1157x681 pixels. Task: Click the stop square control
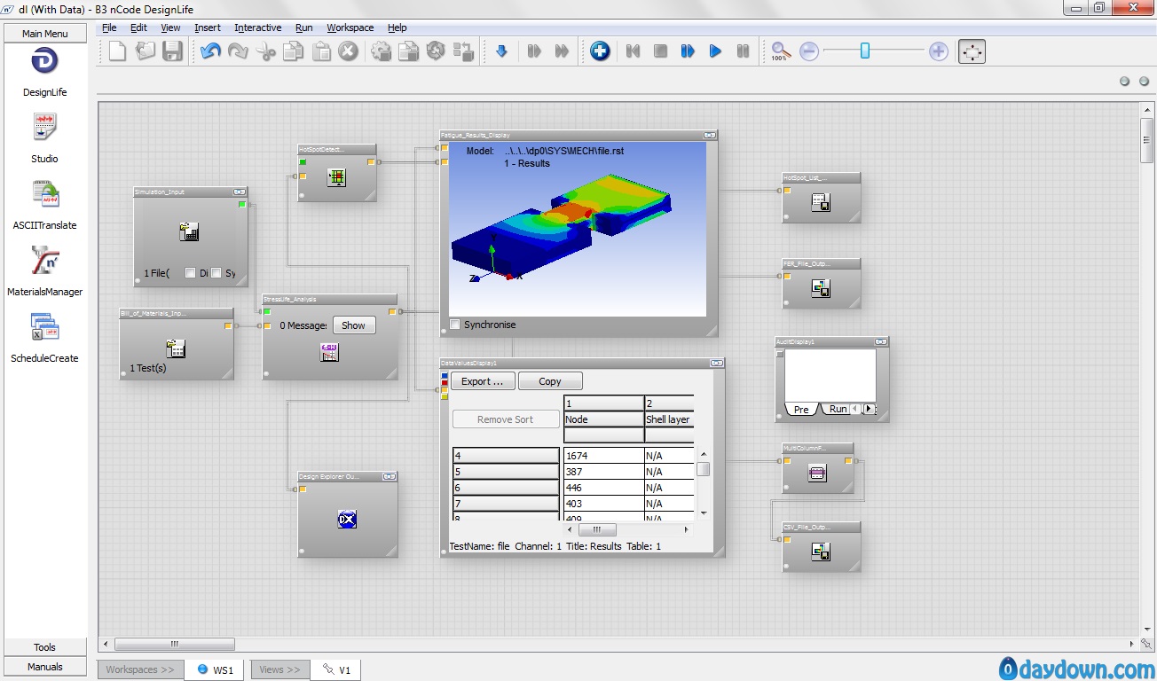tap(660, 51)
